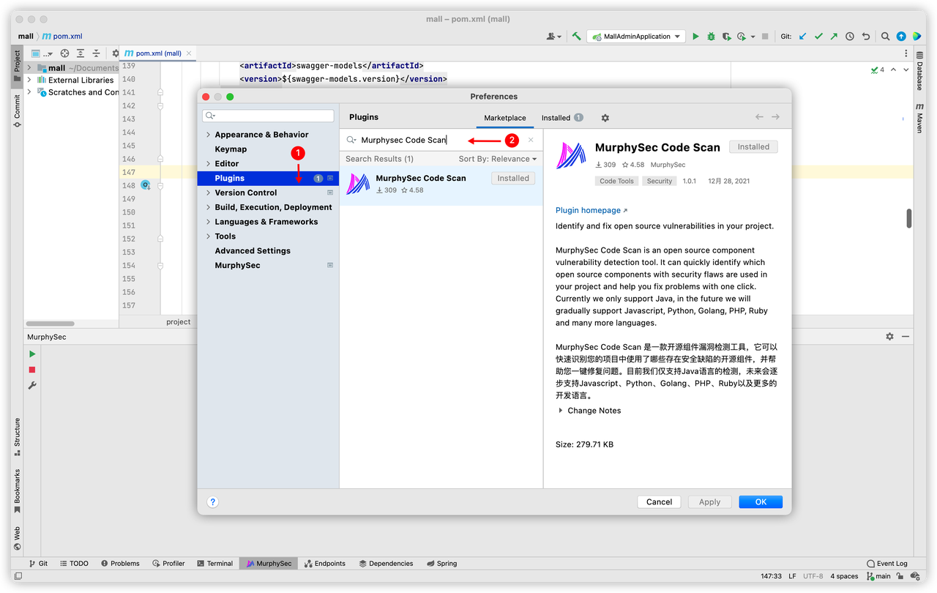Open the Maven side panel tab
937x593 pixels.
[919, 117]
